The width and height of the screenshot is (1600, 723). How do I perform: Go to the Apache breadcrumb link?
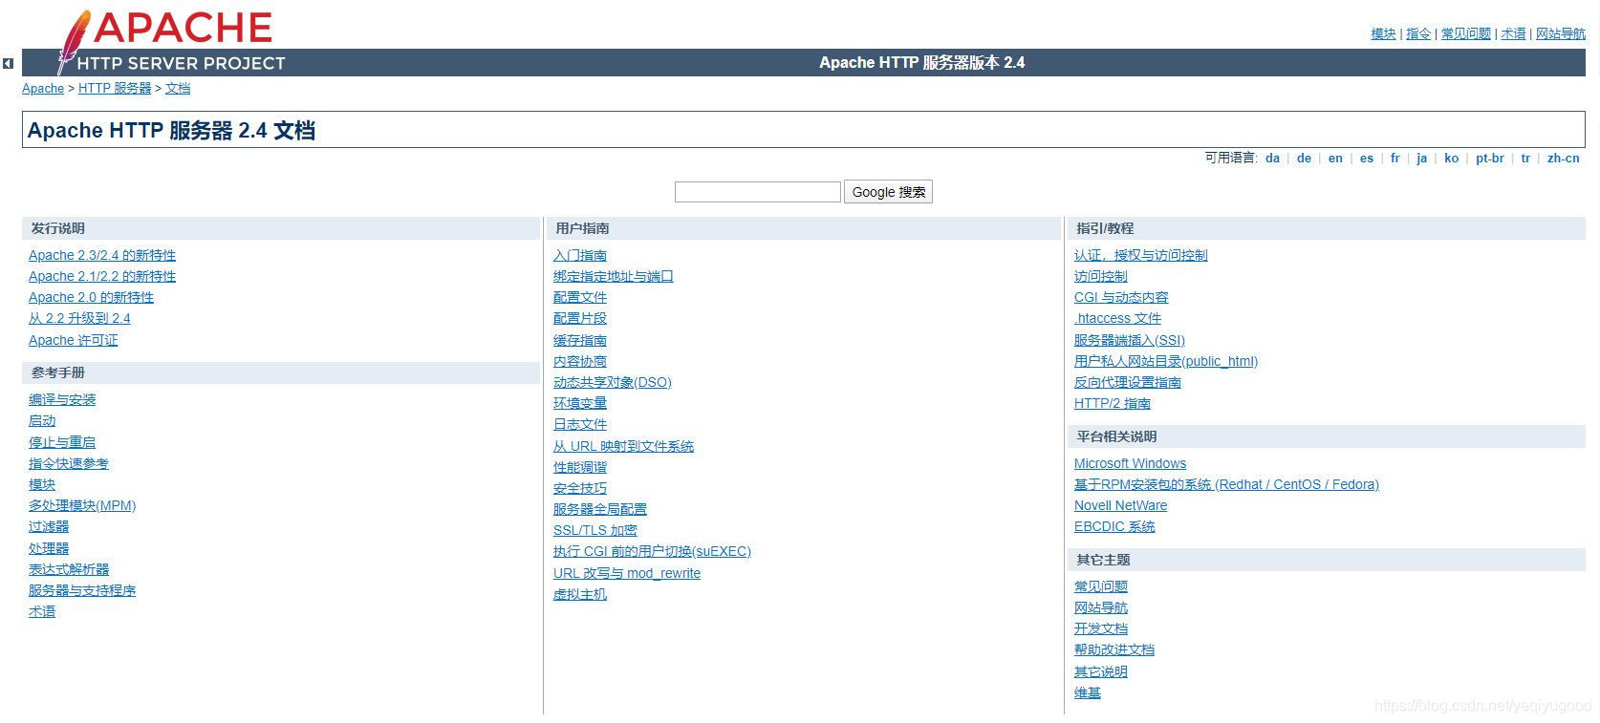43,88
